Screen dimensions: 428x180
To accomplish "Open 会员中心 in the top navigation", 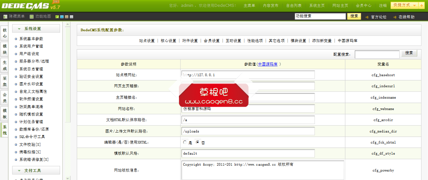I will pyautogui.click(x=363, y=6).
